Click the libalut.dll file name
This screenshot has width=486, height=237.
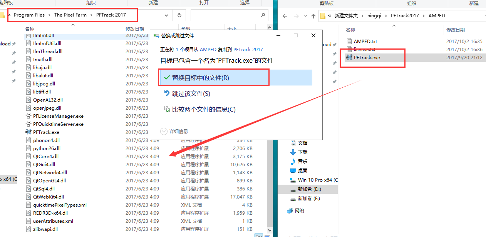tap(43, 76)
